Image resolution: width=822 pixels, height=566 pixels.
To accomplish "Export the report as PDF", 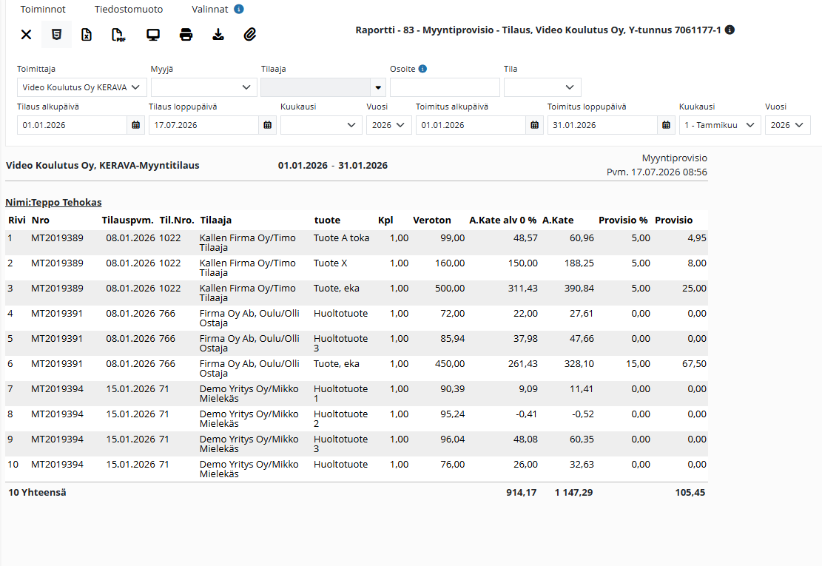I will click(x=119, y=35).
